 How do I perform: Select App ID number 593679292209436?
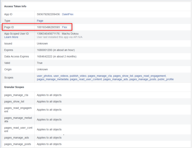point(48,14)
